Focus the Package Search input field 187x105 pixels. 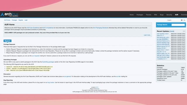pyautogui.click(x=178, y=25)
